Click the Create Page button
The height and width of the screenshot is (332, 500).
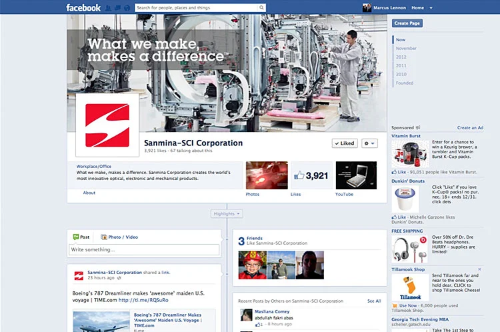pos(407,23)
